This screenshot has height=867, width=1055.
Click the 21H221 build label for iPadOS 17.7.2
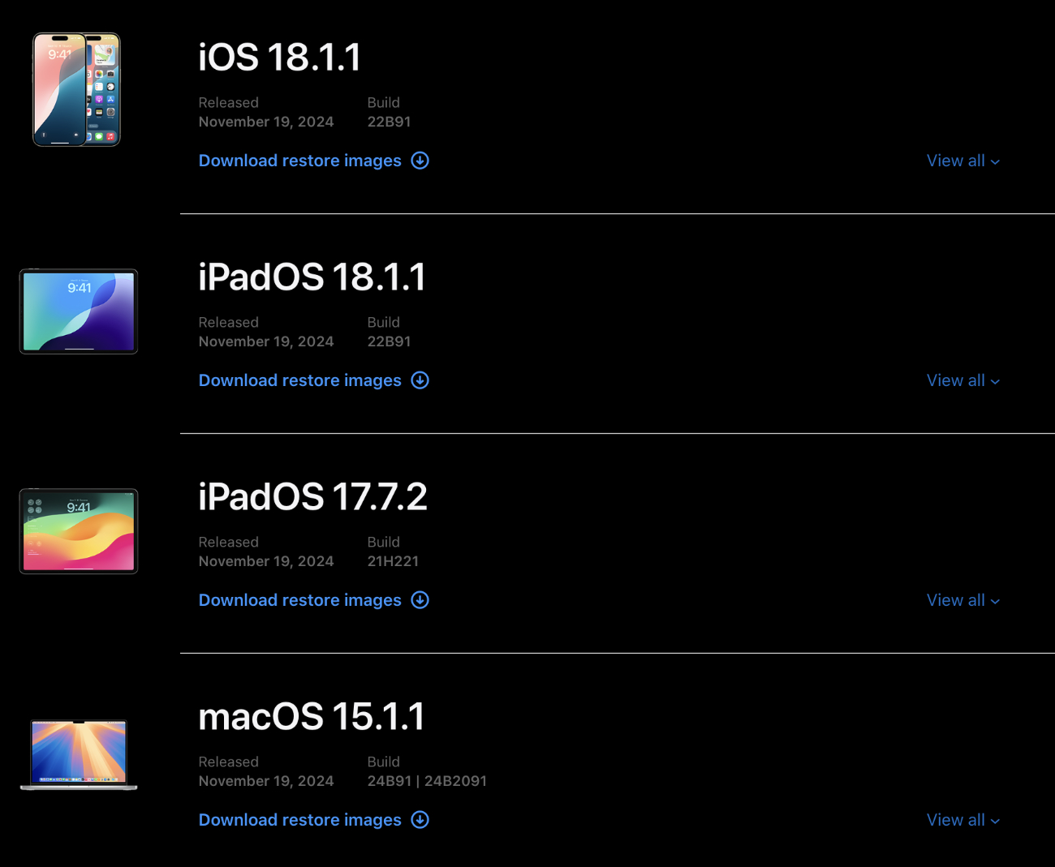(x=393, y=560)
